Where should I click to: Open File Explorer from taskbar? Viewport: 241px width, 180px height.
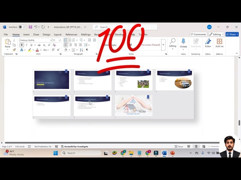click(131, 153)
